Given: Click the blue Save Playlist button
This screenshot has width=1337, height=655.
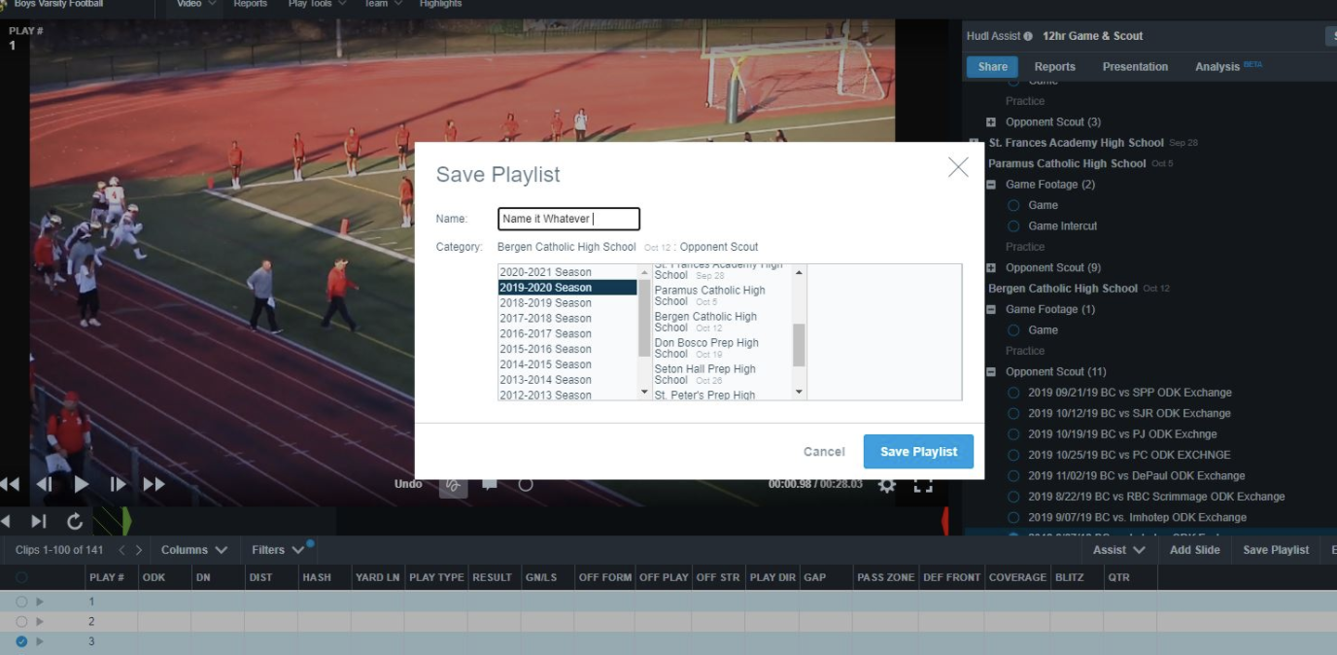Looking at the screenshot, I should (918, 452).
